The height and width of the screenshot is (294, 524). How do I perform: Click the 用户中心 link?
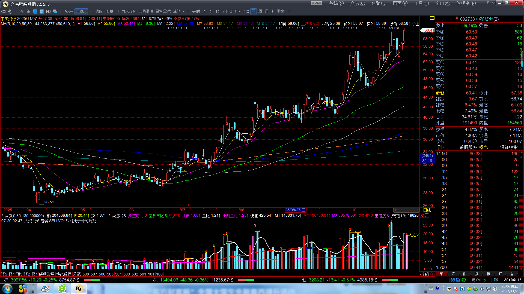pos(479,280)
